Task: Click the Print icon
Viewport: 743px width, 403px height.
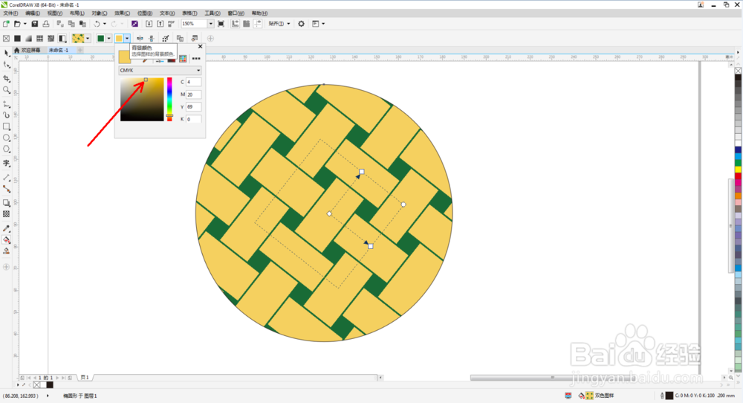Action: pyautogui.click(x=46, y=24)
